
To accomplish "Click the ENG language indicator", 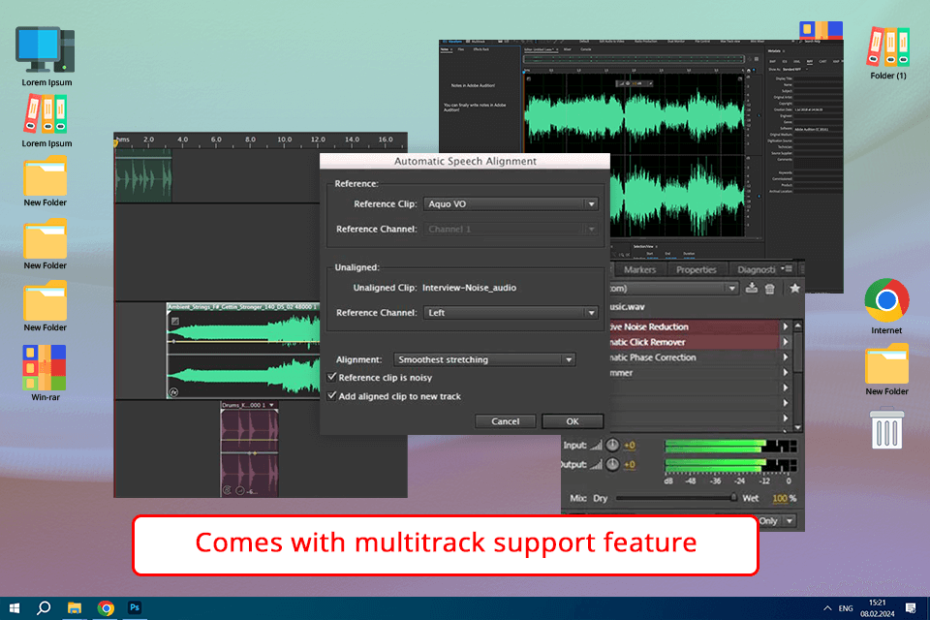I will [846, 608].
